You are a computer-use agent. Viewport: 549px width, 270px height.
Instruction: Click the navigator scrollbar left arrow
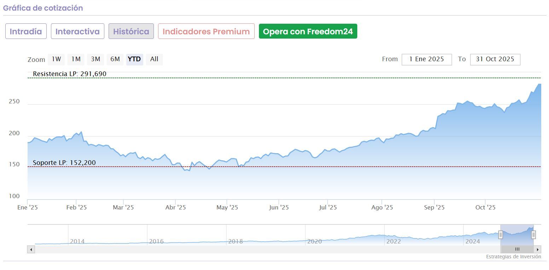pos(31,249)
